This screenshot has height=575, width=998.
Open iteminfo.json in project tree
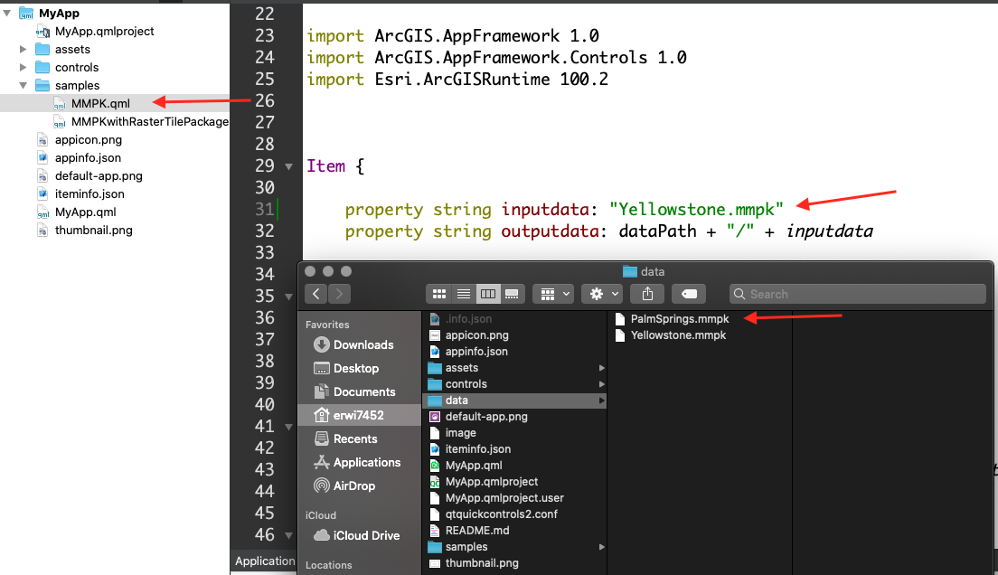(80, 193)
